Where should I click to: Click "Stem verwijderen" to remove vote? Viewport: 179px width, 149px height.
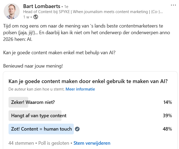point(92,143)
